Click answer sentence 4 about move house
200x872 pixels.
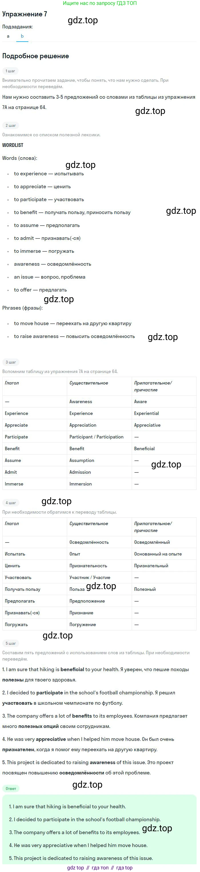click(x=78, y=845)
